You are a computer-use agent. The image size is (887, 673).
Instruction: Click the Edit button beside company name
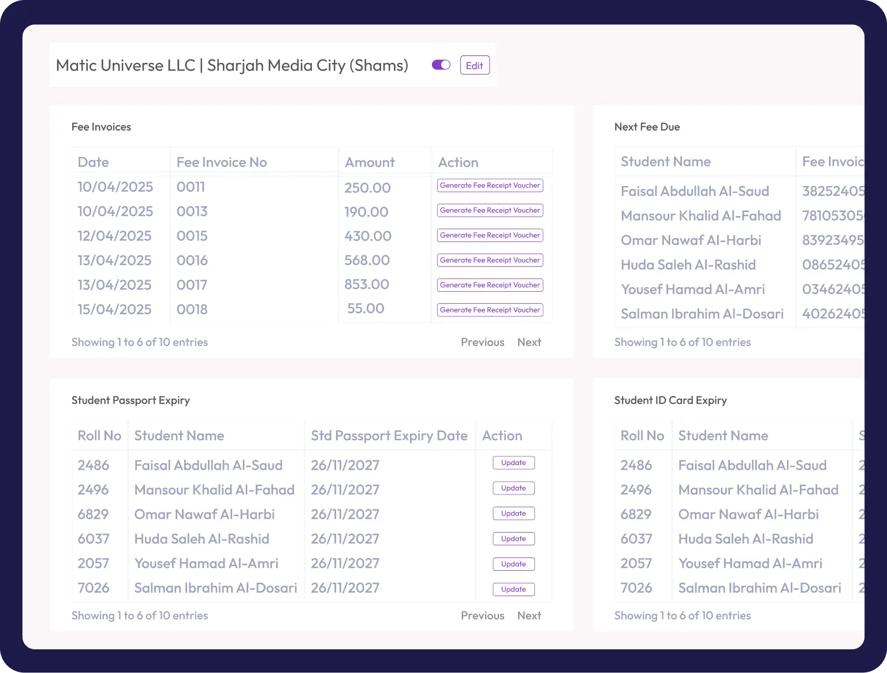[474, 65]
